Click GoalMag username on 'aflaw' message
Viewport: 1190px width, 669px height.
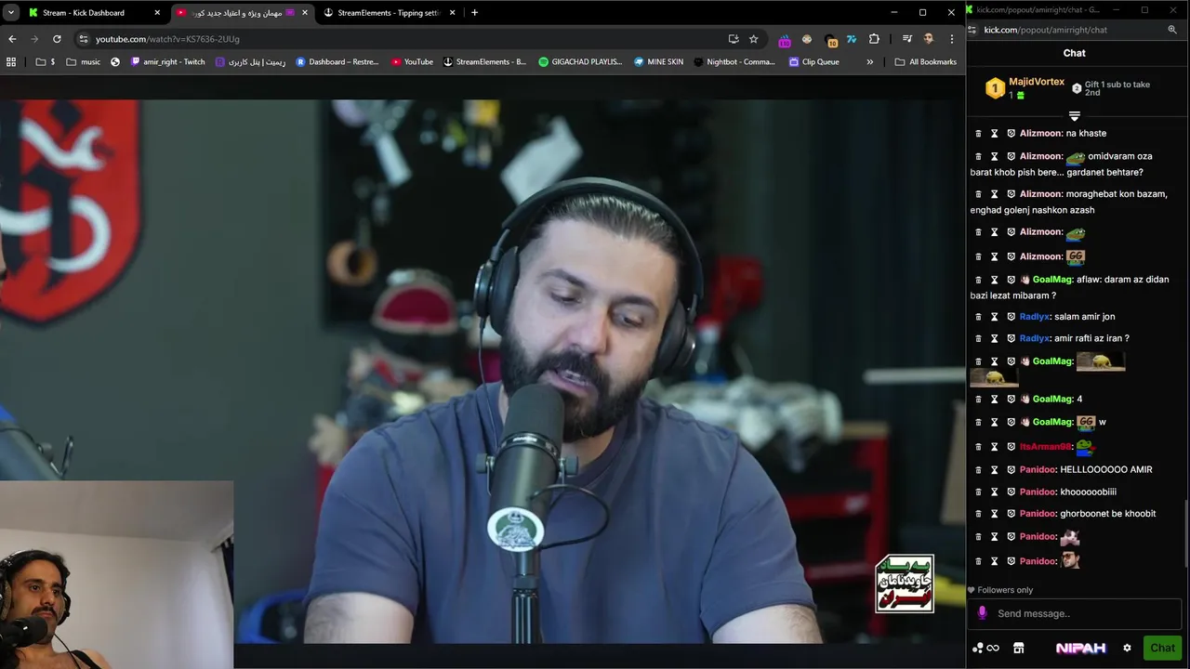(1052, 280)
